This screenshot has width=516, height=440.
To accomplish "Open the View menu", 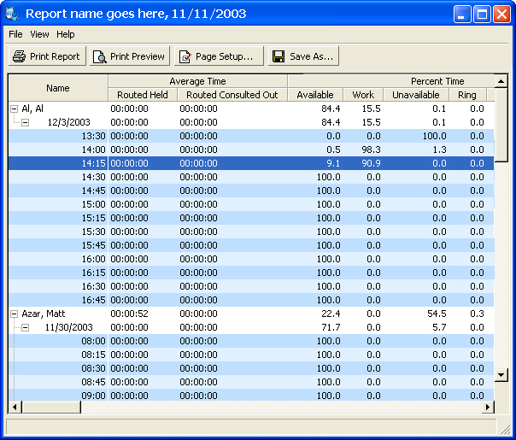I will click(x=39, y=34).
